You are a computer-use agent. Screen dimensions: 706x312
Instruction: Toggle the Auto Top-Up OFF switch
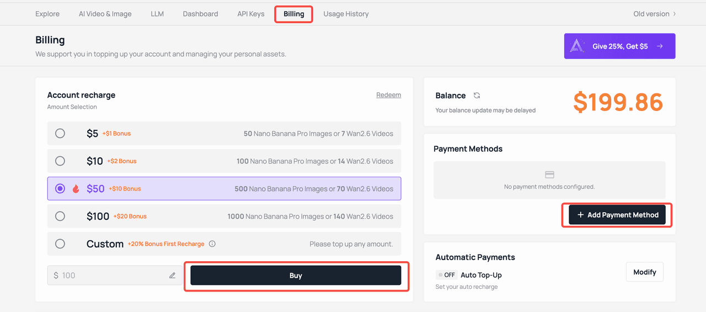coord(446,275)
